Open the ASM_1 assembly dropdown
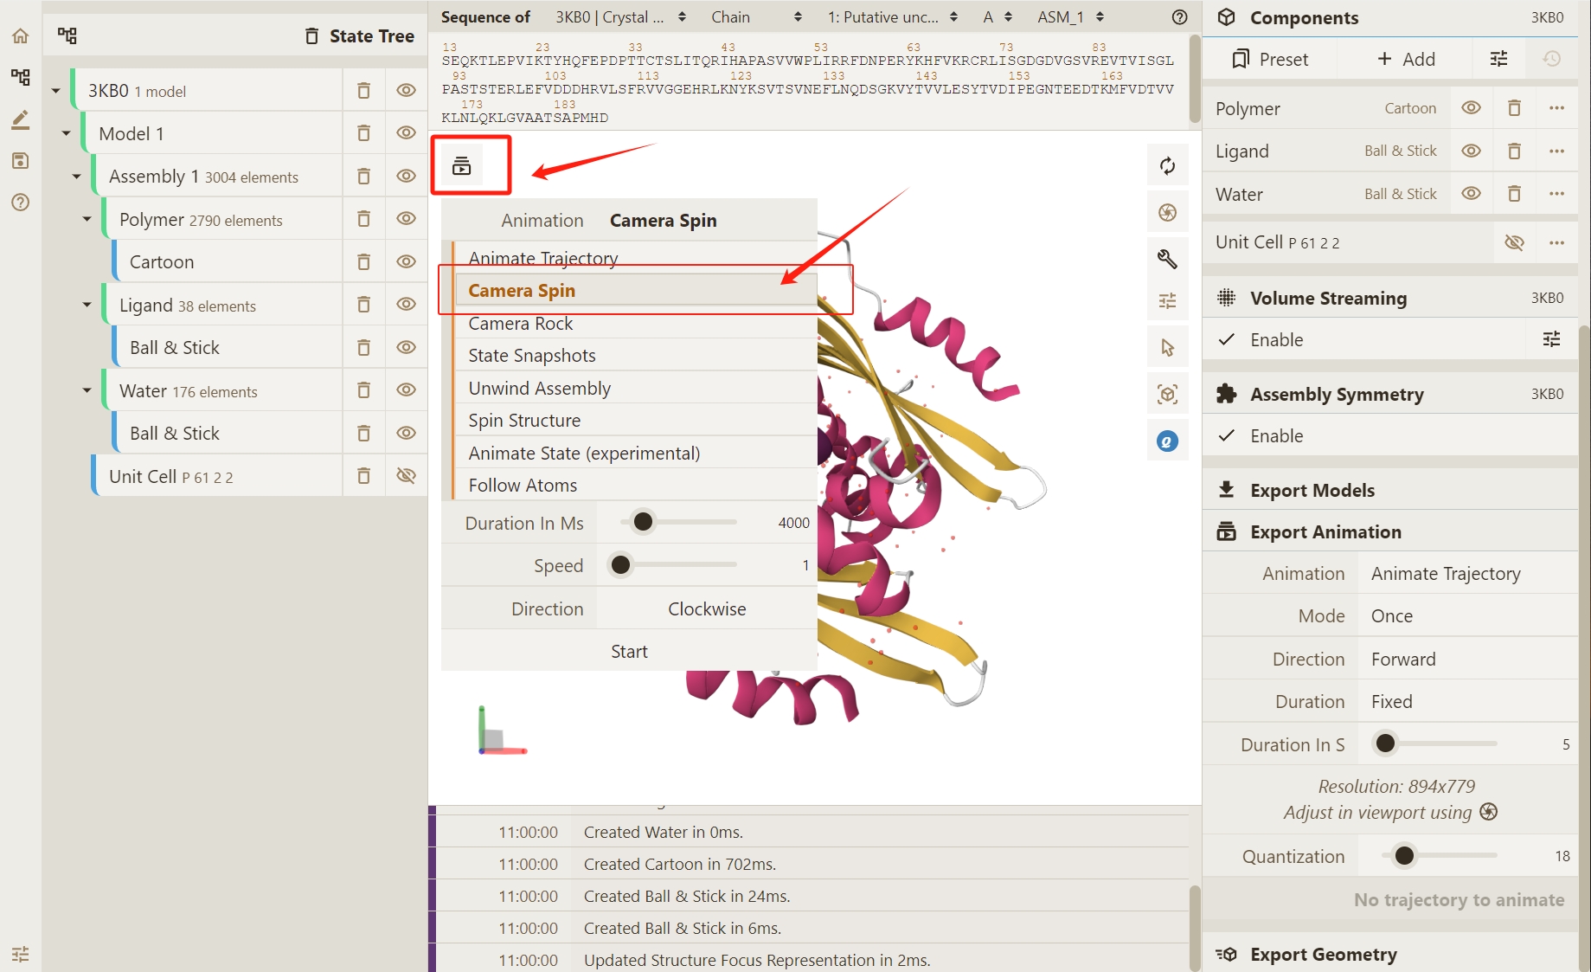 [1070, 17]
